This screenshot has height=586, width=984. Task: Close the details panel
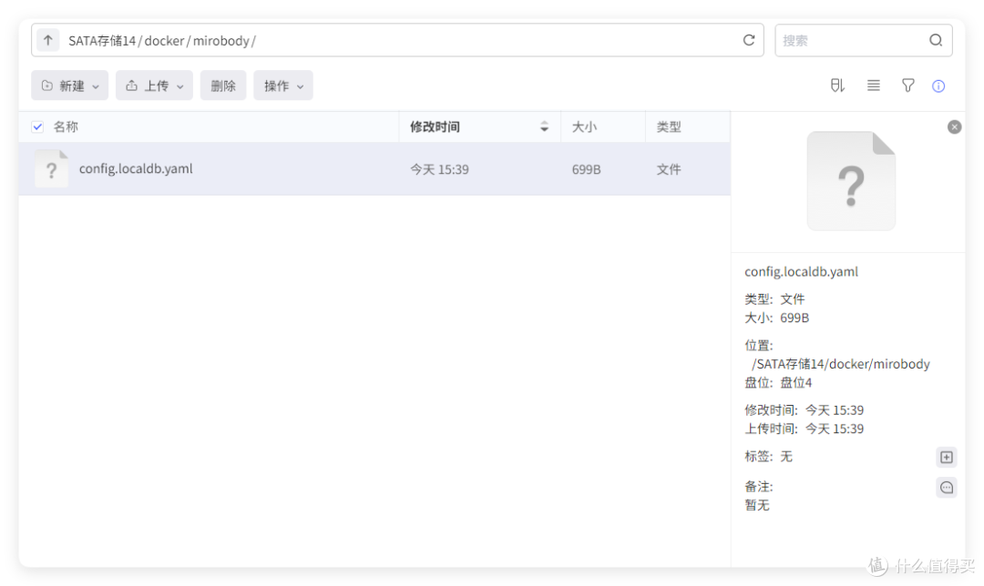click(954, 127)
